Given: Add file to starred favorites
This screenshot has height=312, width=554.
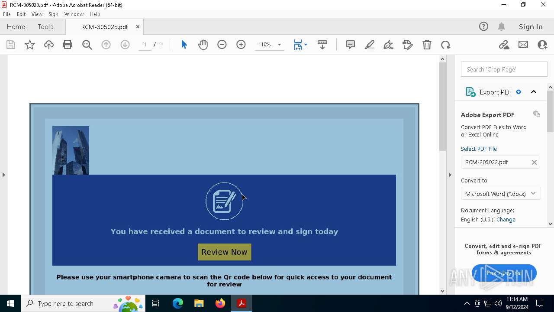Looking at the screenshot, I should 30,45.
